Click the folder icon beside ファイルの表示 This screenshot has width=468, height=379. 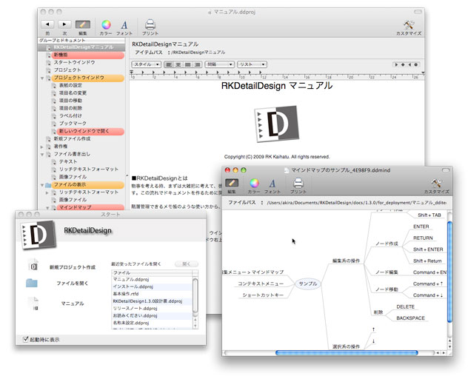[x=48, y=185]
